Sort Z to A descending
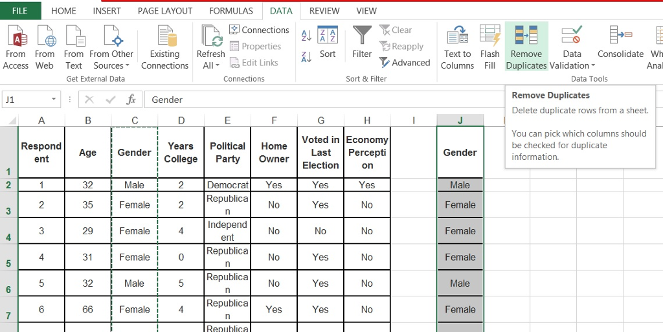This screenshot has height=332, width=663. tap(306, 56)
